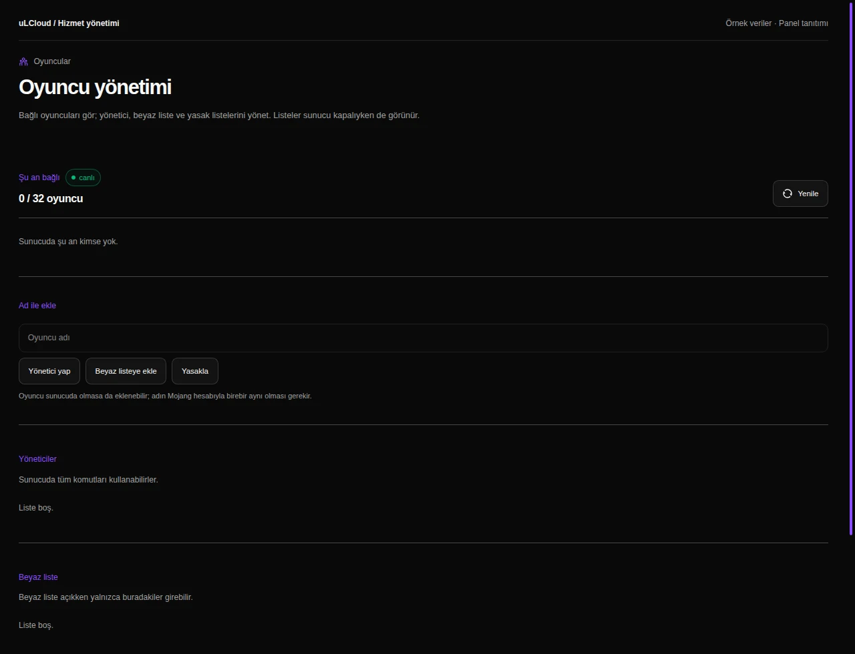Viewport: 855px width, 654px height.
Task: Click the Örnek veriler · Panel tanıtımı text
Action: click(777, 23)
